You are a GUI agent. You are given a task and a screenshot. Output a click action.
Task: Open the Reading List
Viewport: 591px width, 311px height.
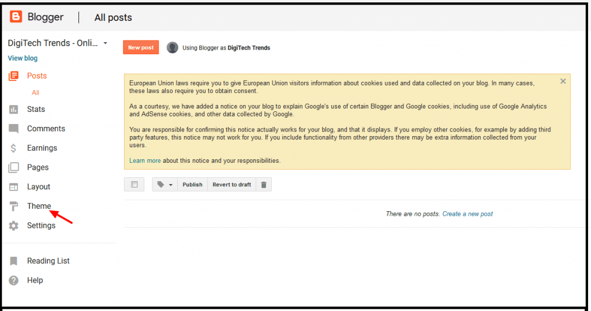point(48,261)
